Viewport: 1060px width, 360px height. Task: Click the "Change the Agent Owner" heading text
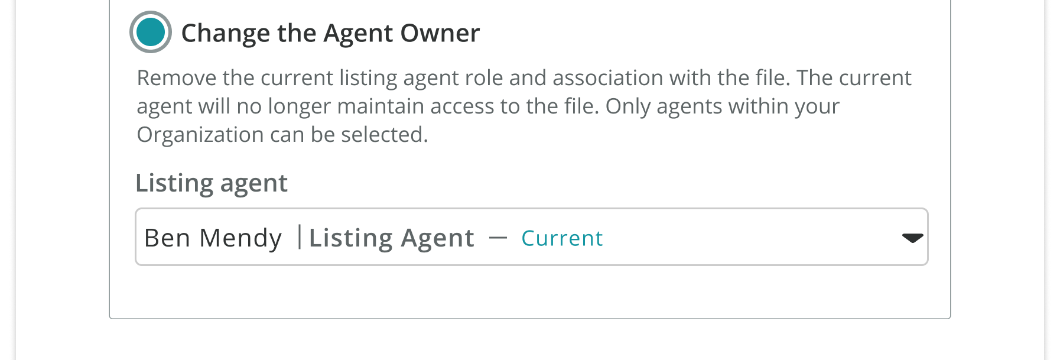(330, 33)
